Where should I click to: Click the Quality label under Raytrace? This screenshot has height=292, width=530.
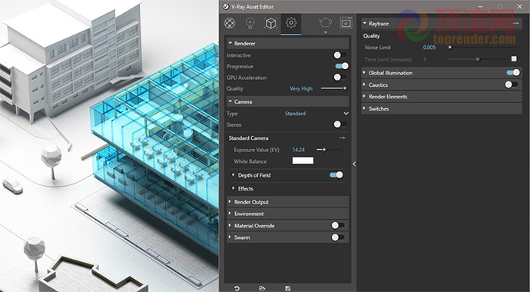click(x=372, y=36)
